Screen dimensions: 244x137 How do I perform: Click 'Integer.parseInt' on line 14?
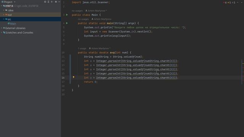click(x=108, y=69)
